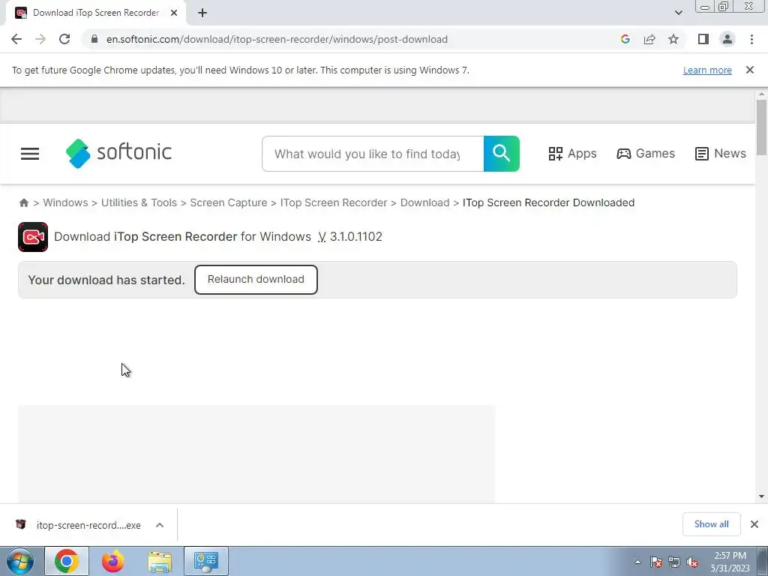Open the Screen Capture breadcrumb
Image resolution: width=768 pixels, height=576 pixels.
coord(228,202)
